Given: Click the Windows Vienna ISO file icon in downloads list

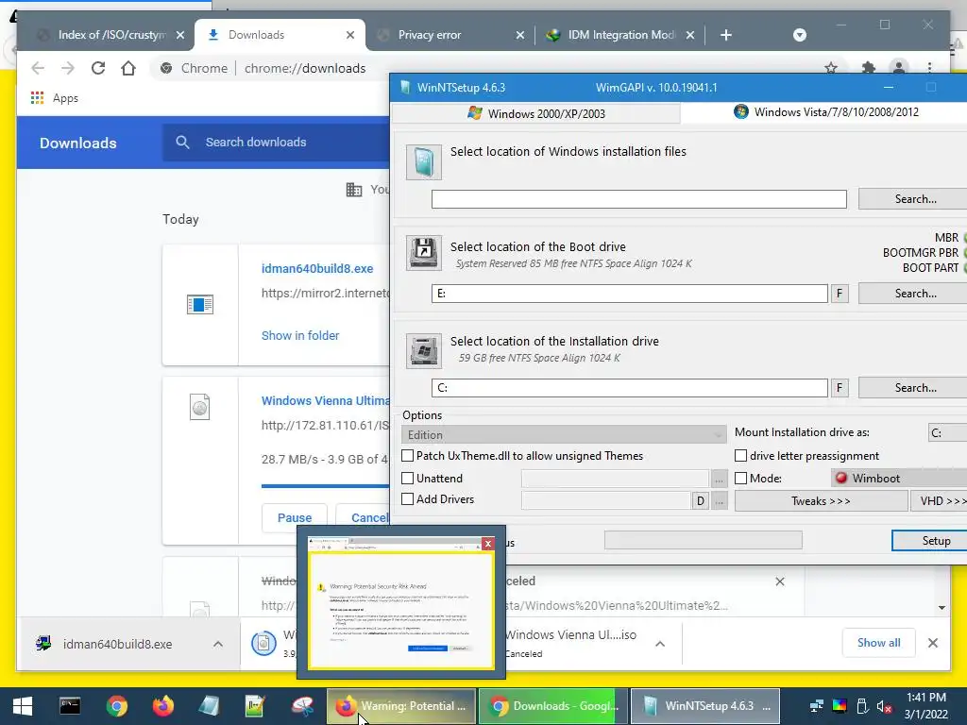Looking at the screenshot, I should [200, 407].
